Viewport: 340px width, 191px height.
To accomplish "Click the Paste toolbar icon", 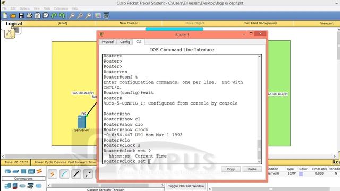I will (x=46, y=15).
